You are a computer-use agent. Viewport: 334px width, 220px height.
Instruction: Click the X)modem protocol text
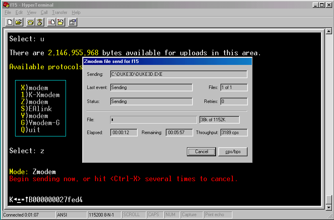(35, 88)
